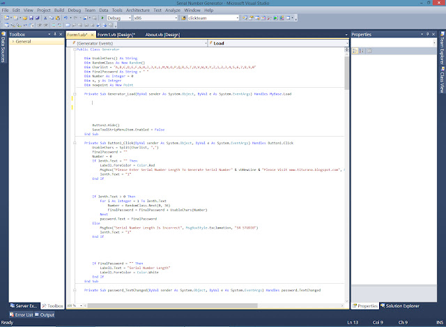Open the Debug configuration dropdown
Image resolution: width=446 pixels, height=327 pixels.
coord(119,17)
